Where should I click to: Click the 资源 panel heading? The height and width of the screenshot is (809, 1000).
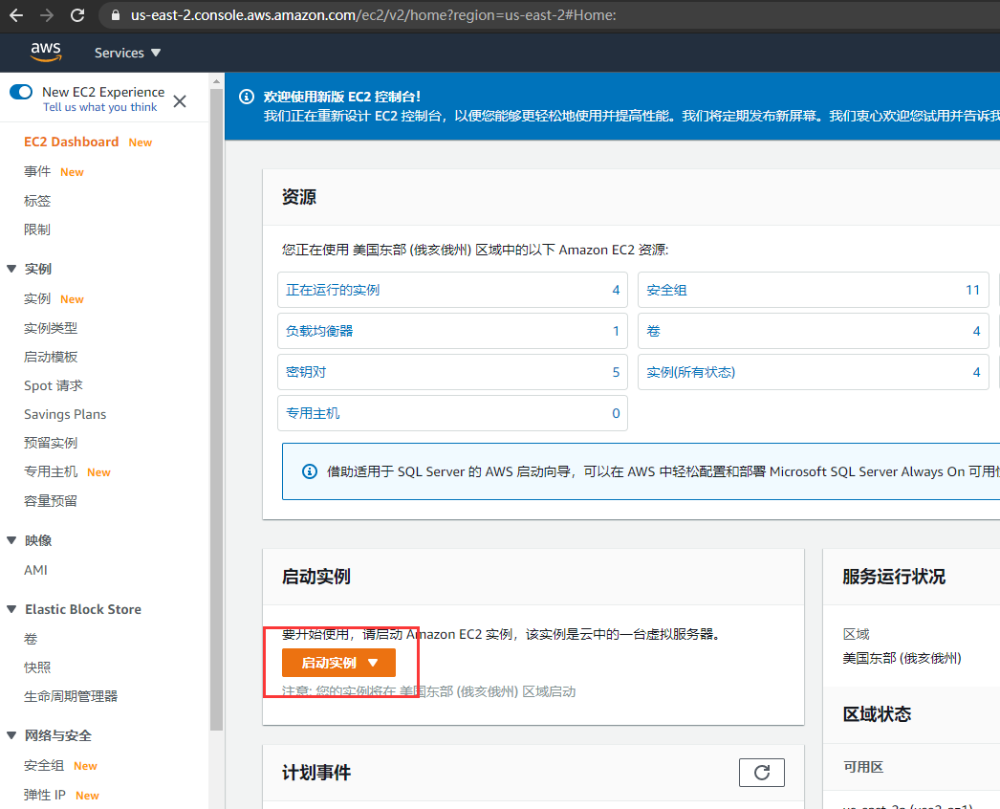pyautogui.click(x=299, y=196)
